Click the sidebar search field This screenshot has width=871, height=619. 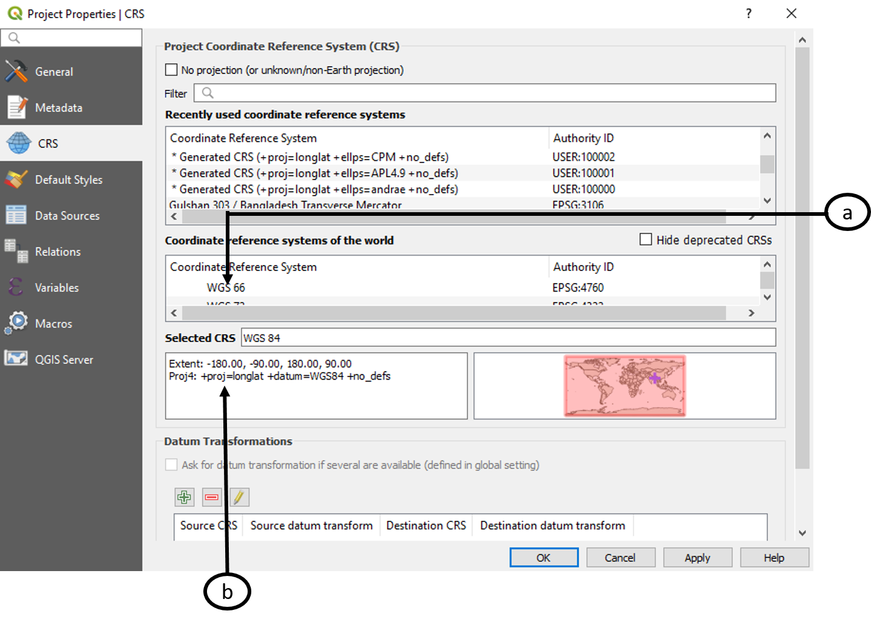[x=72, y=38]
